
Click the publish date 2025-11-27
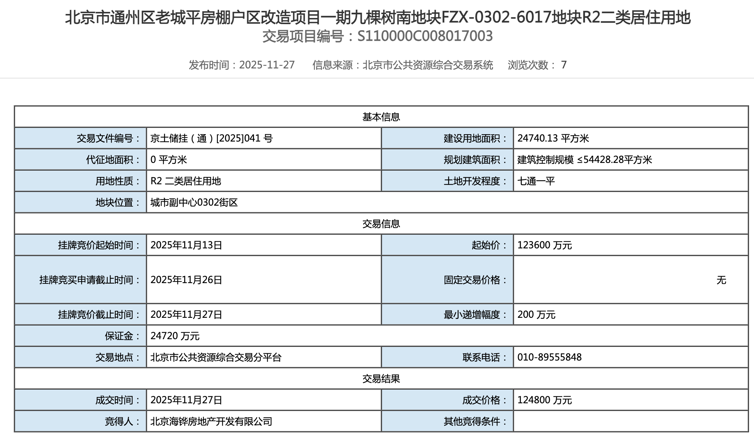click(x=267, y=65)
